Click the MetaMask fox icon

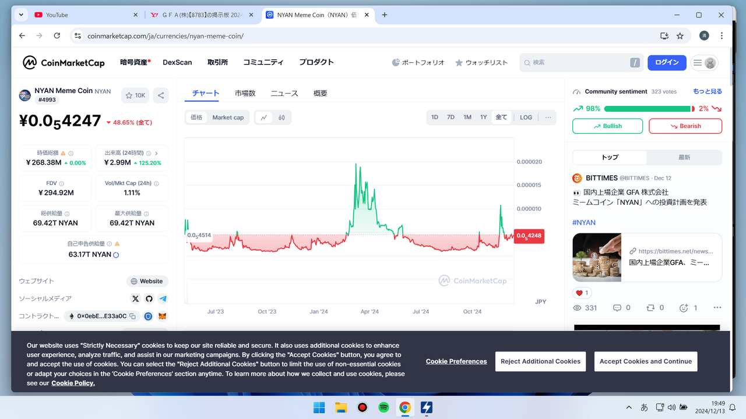pos(163,317)
